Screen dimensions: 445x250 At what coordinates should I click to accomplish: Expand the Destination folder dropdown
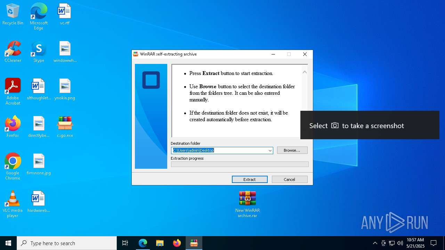coord(270,150)
